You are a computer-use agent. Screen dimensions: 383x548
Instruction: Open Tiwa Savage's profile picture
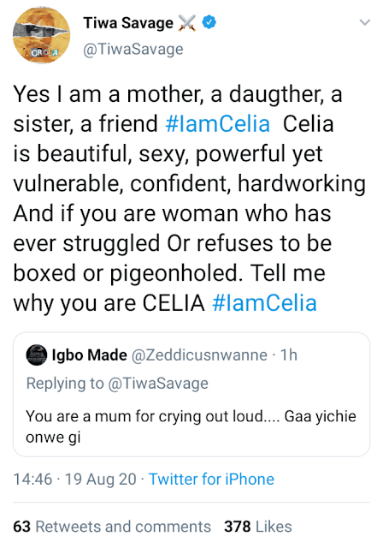pos(42,35)
